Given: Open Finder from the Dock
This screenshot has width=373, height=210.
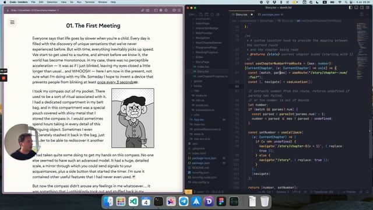Looking at the screenshot, I should 108,201.
